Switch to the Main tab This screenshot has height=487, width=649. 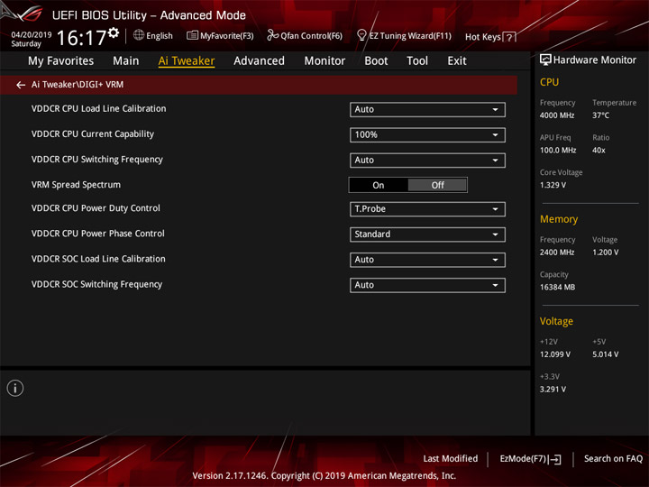(x=126, y=61)
